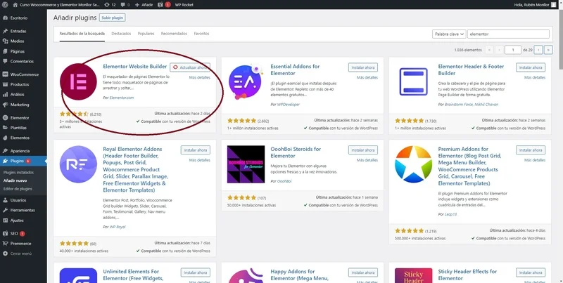Click the plugin search field containing elementor

(507, 33)
